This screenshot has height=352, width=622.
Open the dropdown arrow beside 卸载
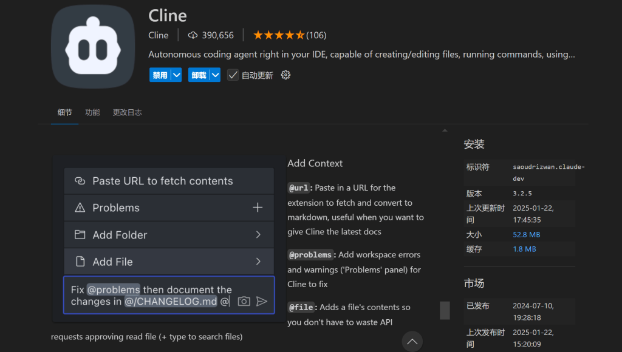pyautogui.click(x=214, y=75)
